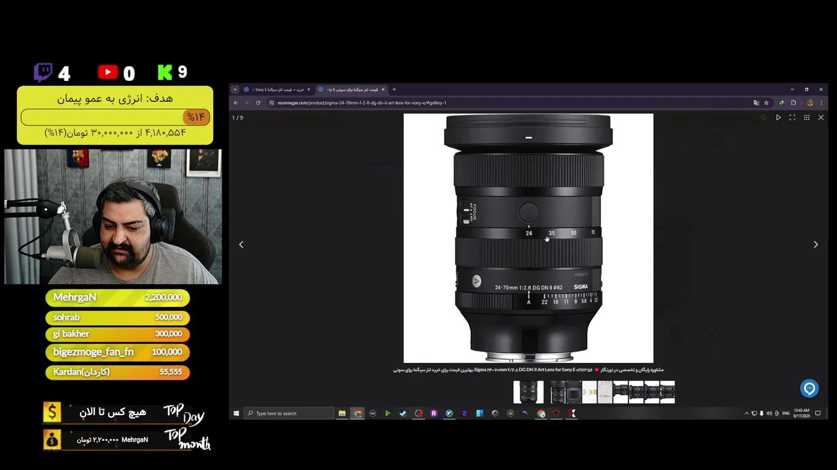Click the 'bigezmoge_fan_fn' donor row
The height and width of the screenshot is (470, 837).
[118, 352]
